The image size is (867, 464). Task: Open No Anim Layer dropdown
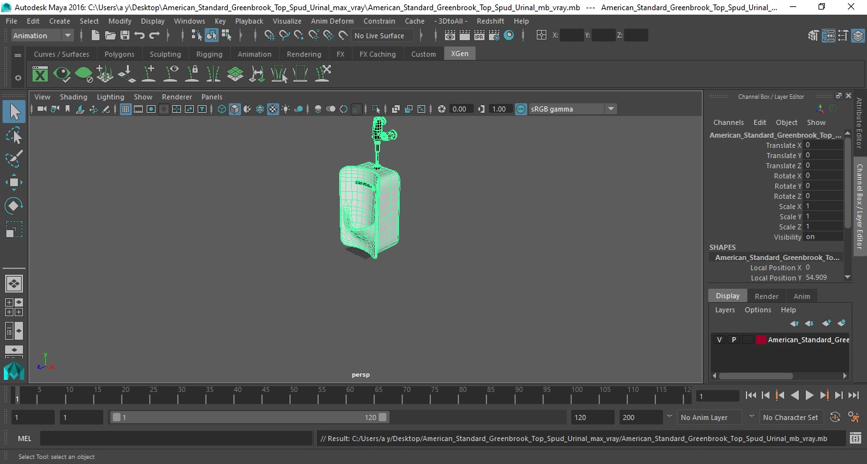pos(709,417)
